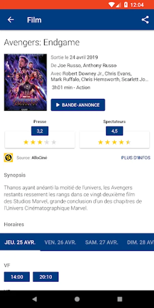
Task: Choose the 20:10 VF showtime
Action: [46, 277]
